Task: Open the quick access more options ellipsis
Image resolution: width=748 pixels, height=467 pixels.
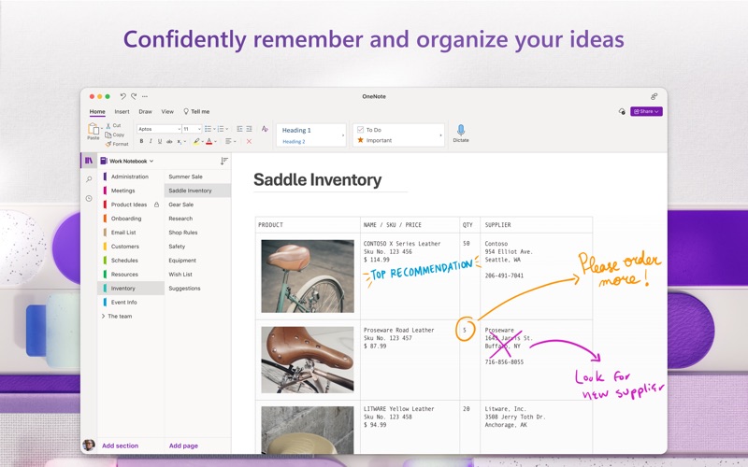Action: tap(145, 96)
